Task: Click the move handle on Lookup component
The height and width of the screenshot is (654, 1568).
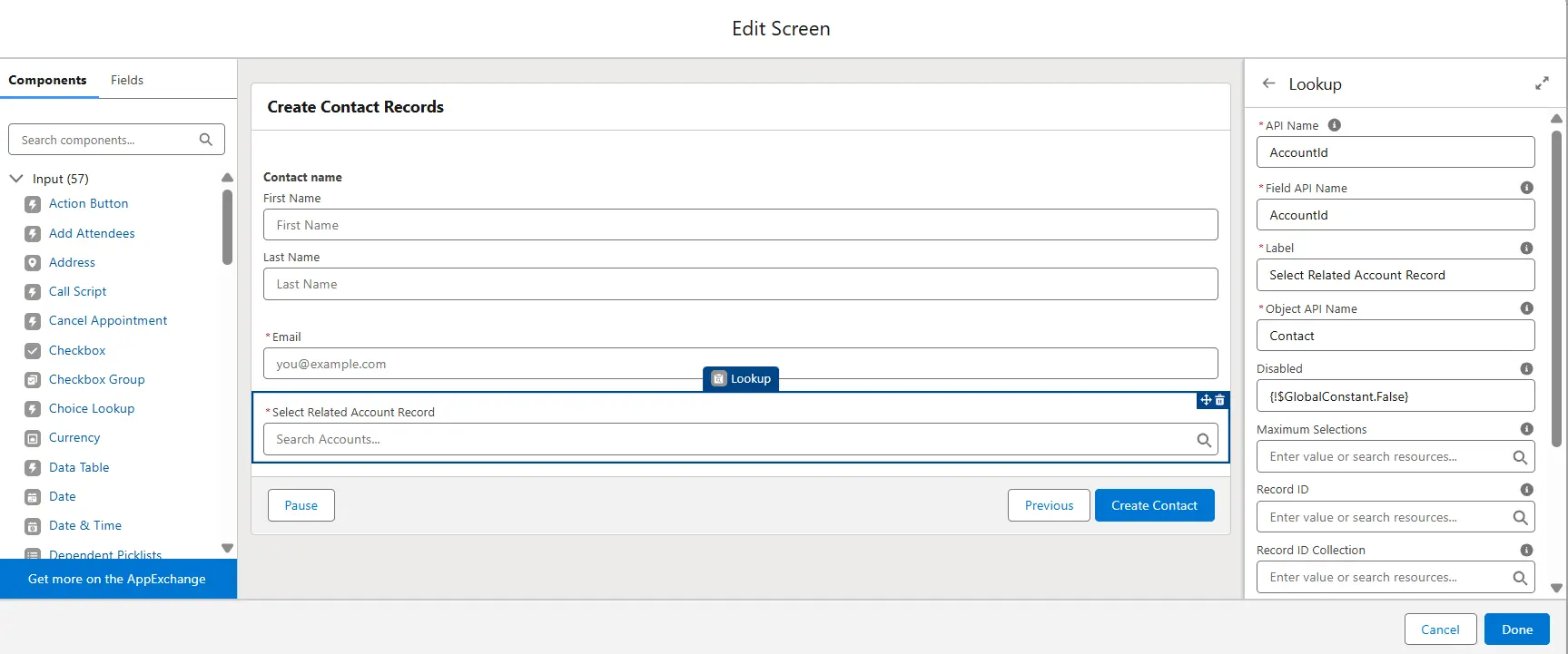Action: click(x=1206, y=400)
